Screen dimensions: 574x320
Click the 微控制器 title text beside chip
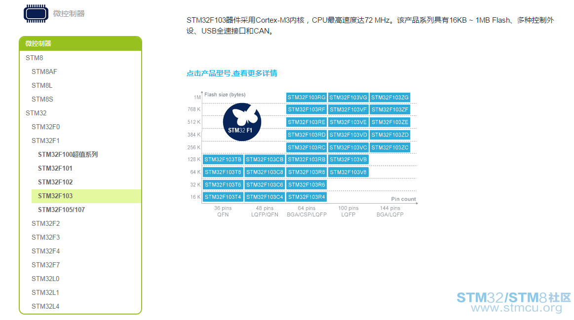pyautogui.click(x=69, y=13)
